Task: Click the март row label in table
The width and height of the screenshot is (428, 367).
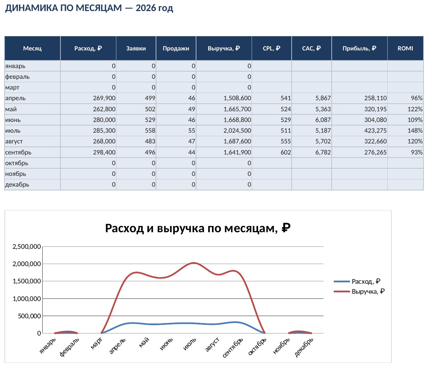Action: [x=32, y=87]
